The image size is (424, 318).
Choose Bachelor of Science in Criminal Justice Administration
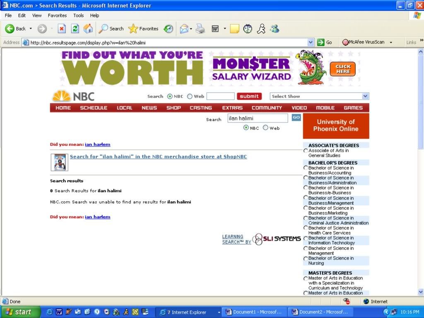306,218
